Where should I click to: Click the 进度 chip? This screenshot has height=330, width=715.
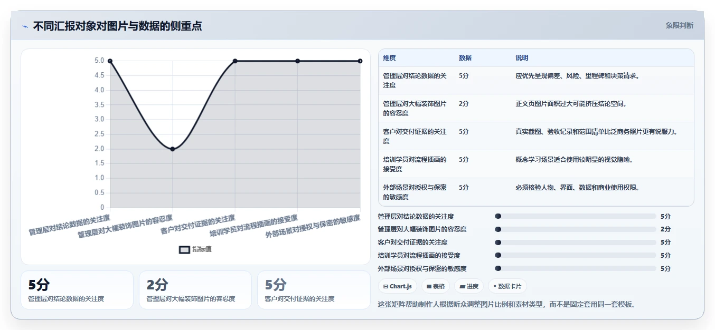pos(469,286)
